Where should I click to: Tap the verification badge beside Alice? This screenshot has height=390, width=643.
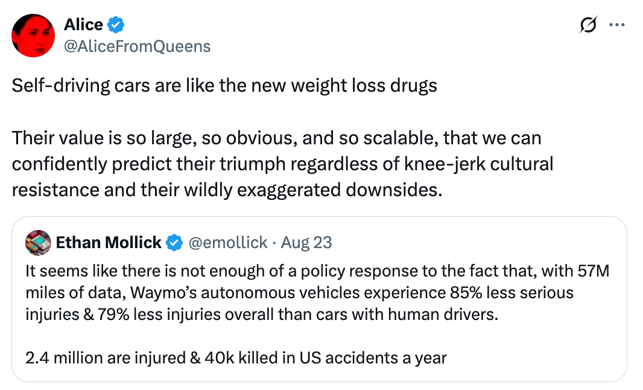(x=117, y=24)
